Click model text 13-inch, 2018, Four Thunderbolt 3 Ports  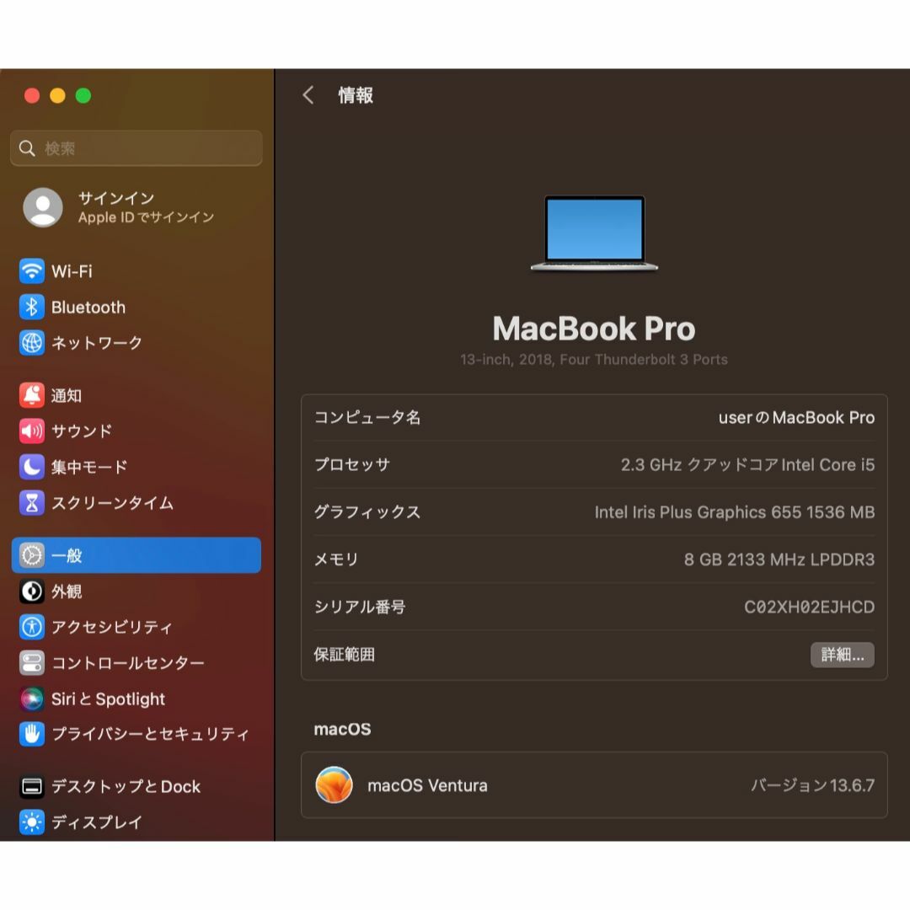pyautogui.click(x=594, y=359)
